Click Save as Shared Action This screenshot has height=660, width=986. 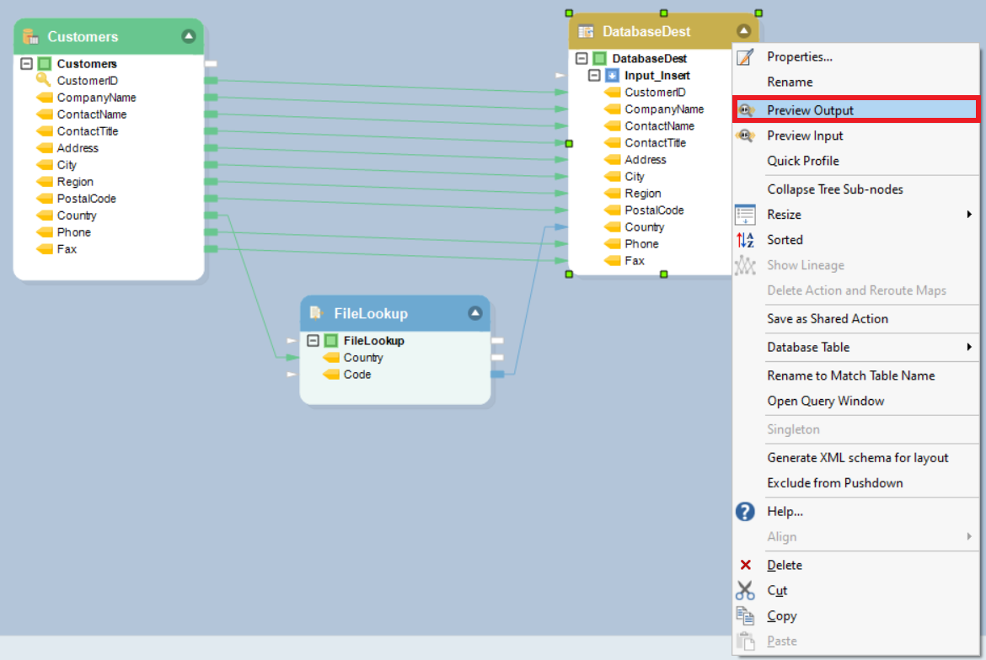coord(827,319)
